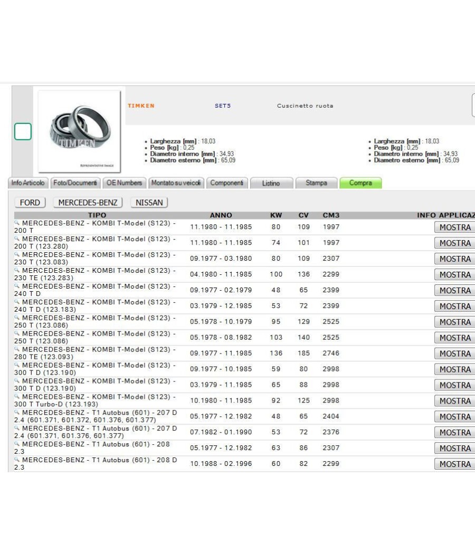This screenshot has height=554, width=475.
Task: Click the CM3 column header
Action: click(x=331, y=215)
